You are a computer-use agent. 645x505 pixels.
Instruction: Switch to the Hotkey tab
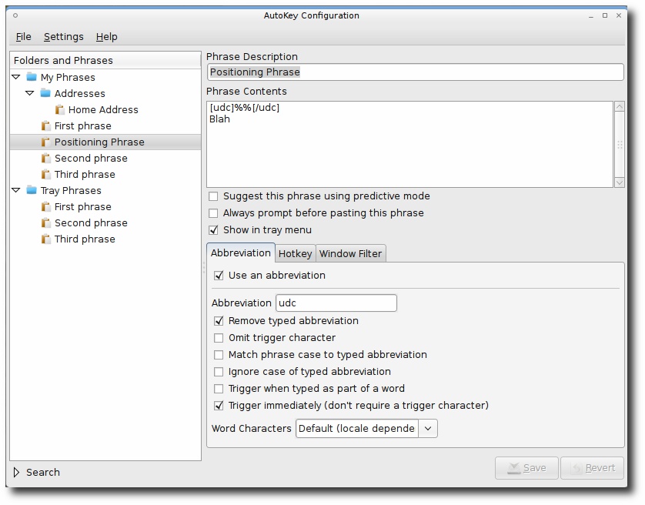tap(295, 253)
